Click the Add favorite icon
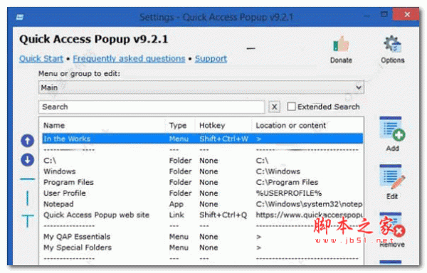Image resolution: width=427 pixels, height=273 pixels. (x=392, y=129)
